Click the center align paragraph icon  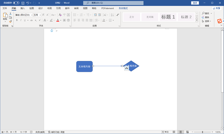click(79, 20)
